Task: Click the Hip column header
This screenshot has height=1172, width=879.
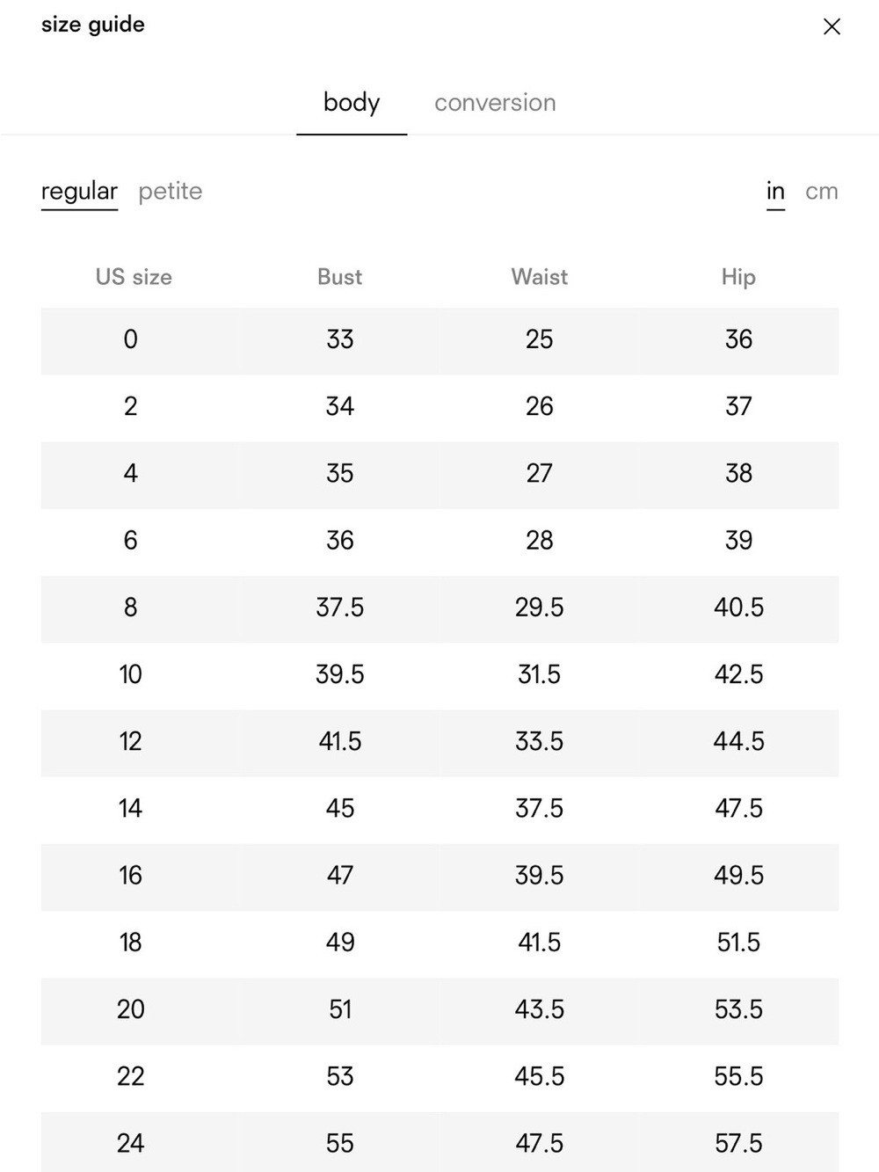Action: pyautogui.click(x=738, y=277)
